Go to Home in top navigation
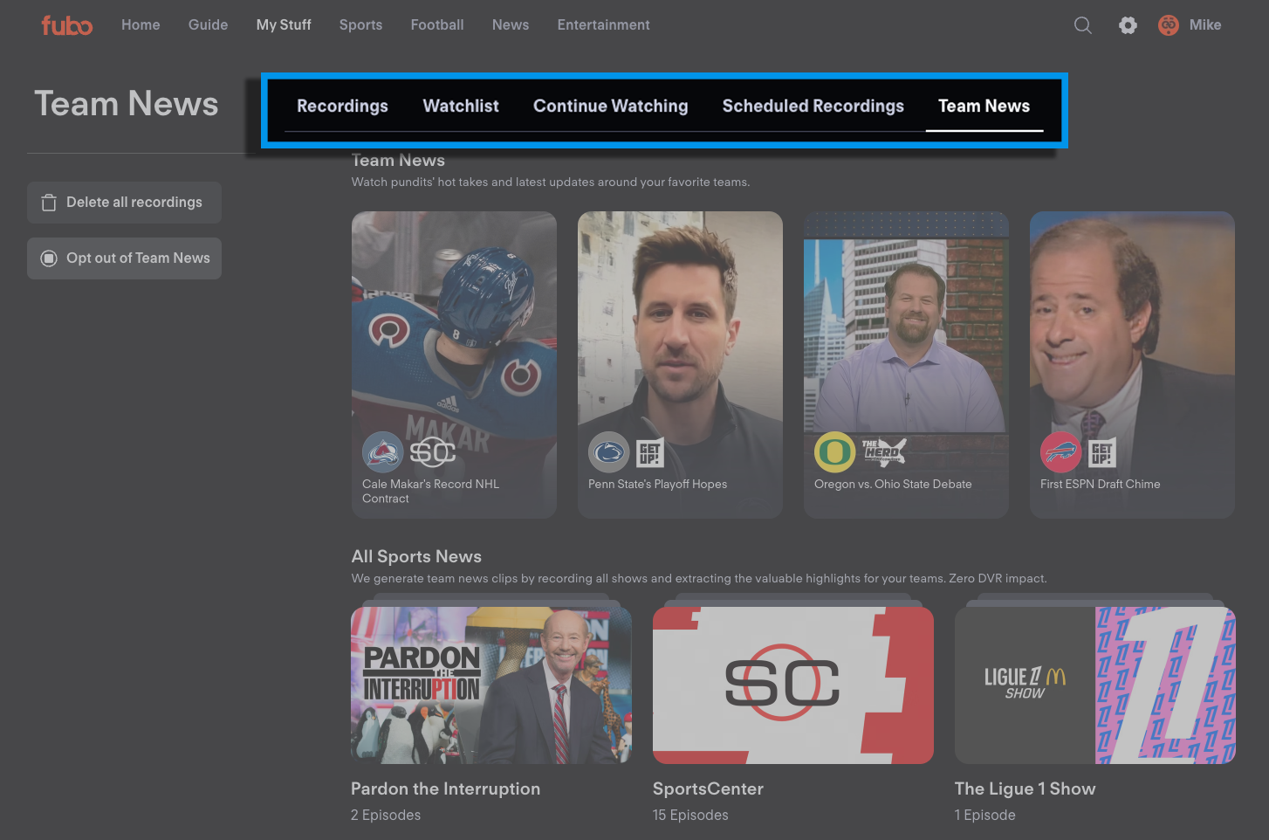This screenshot has height=840, width=1269. click(141, 25)
